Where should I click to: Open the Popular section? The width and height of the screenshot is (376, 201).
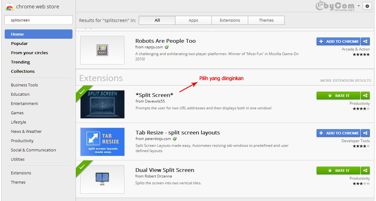[19, 43]
